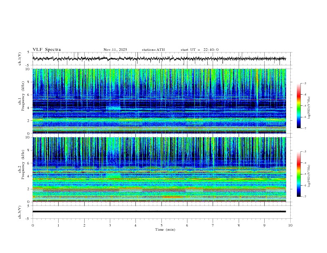327x253 pixels.
Task: Click the ch.1 spectrogram colorbar
Action: pyautogui.click(x=299, y=106)
